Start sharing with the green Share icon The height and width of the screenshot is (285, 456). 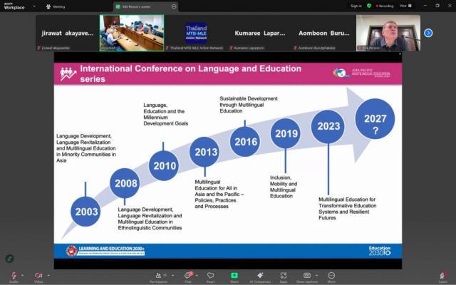click(234, 275)
